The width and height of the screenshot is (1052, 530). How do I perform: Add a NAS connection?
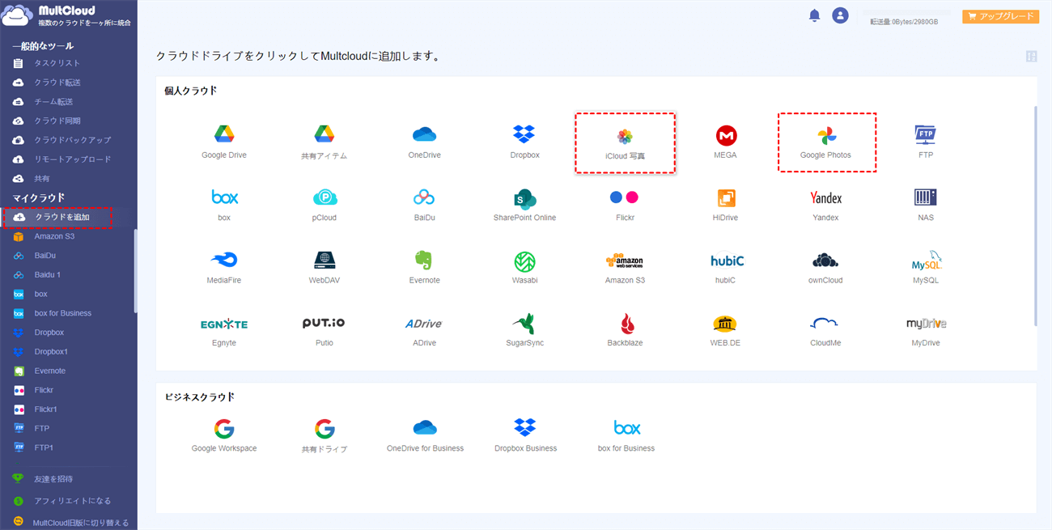coord(926,205)
